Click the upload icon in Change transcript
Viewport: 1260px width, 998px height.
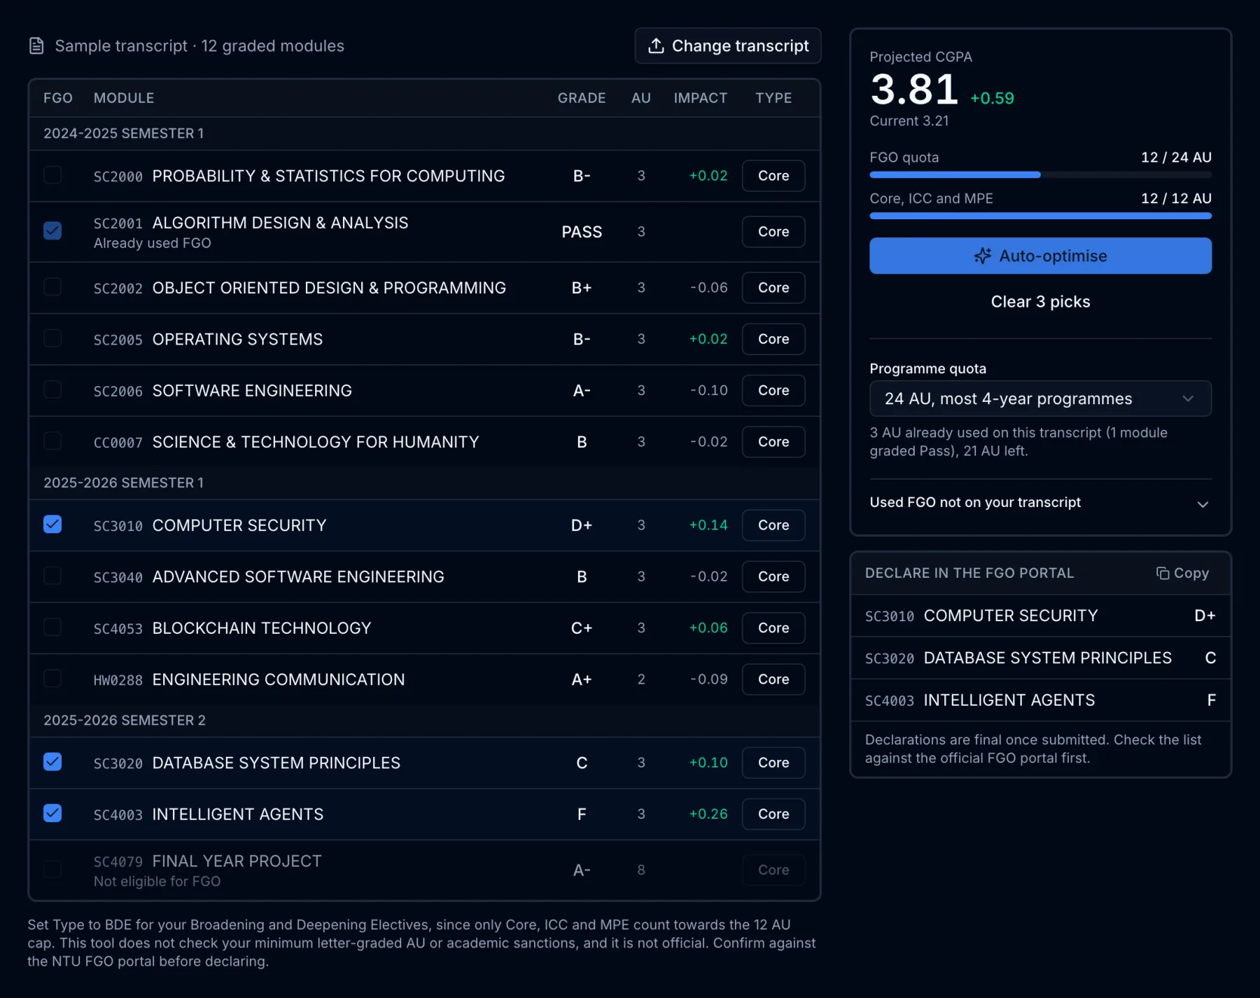[656, 46]
